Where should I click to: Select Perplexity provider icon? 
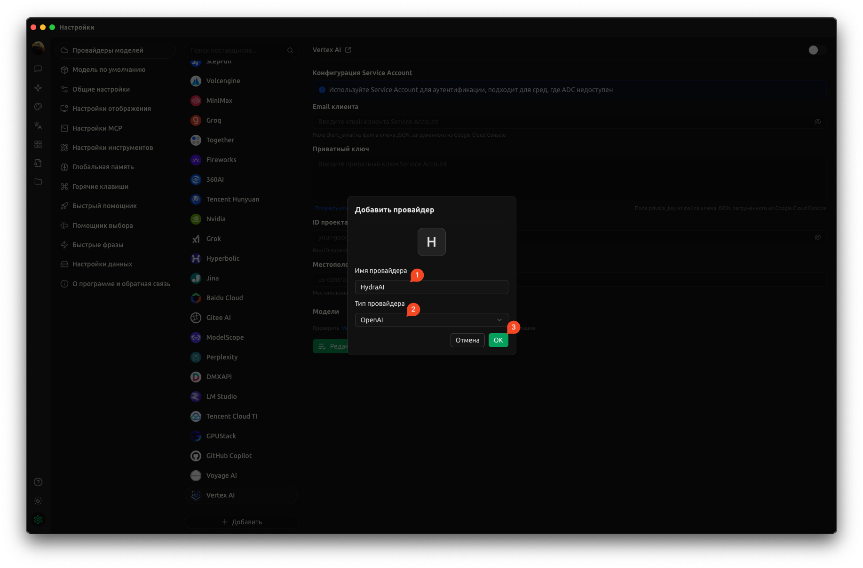(196, 357)
